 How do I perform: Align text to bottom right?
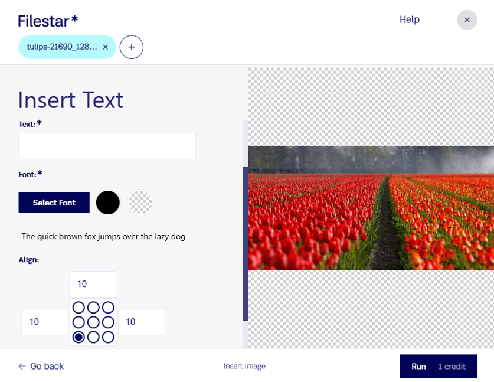pyautogui.click(x=108, y=337)
